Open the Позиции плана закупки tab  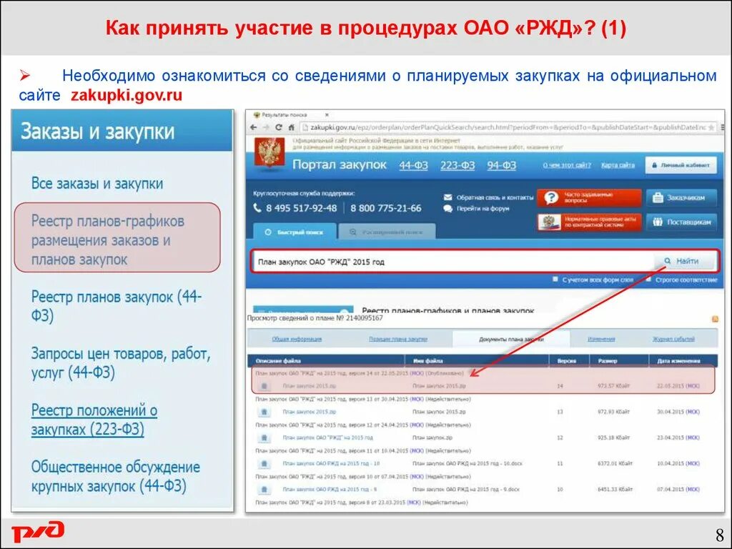point(398,339)
